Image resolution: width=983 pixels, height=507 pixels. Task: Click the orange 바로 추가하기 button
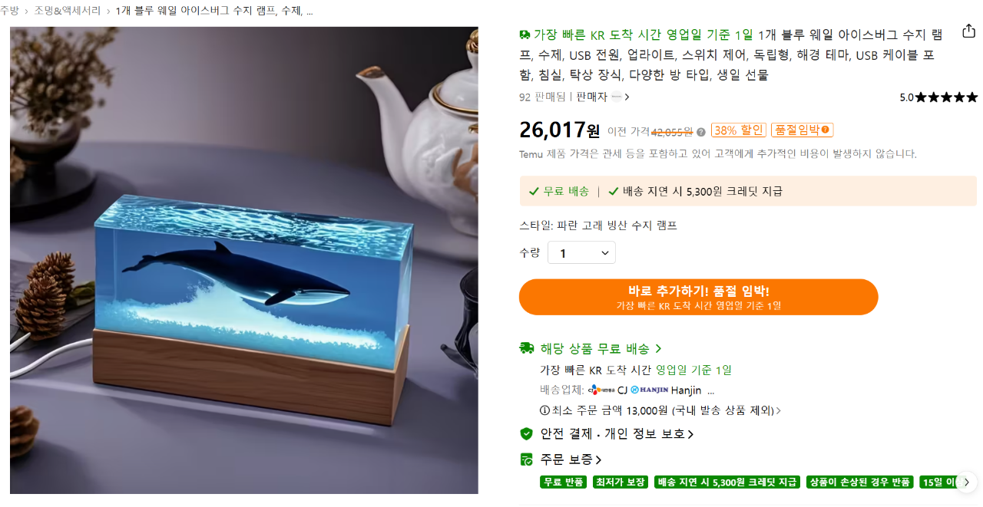click(698, 297)
